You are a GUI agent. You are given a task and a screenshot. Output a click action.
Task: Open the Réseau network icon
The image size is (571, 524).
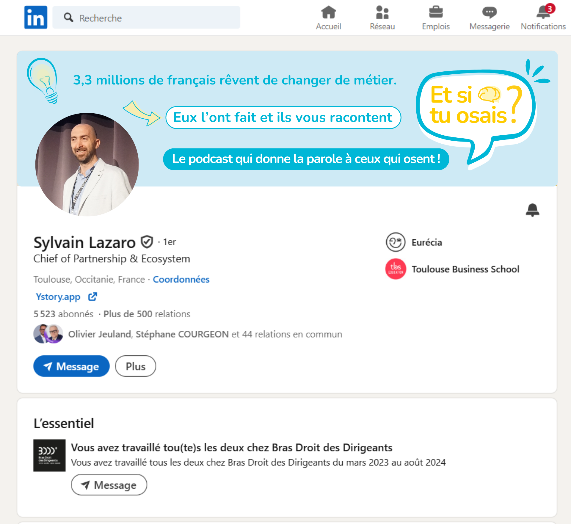click(x=382, y=13)
